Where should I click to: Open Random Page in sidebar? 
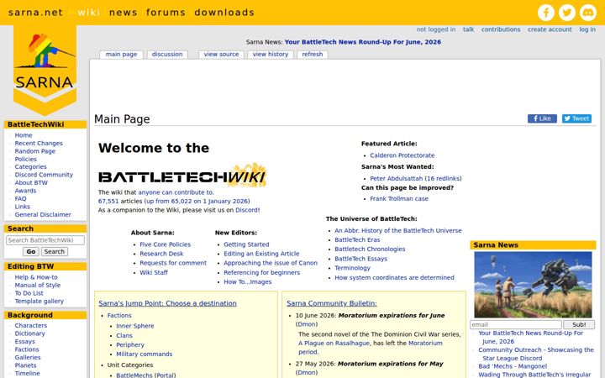[x=35, y=151]
